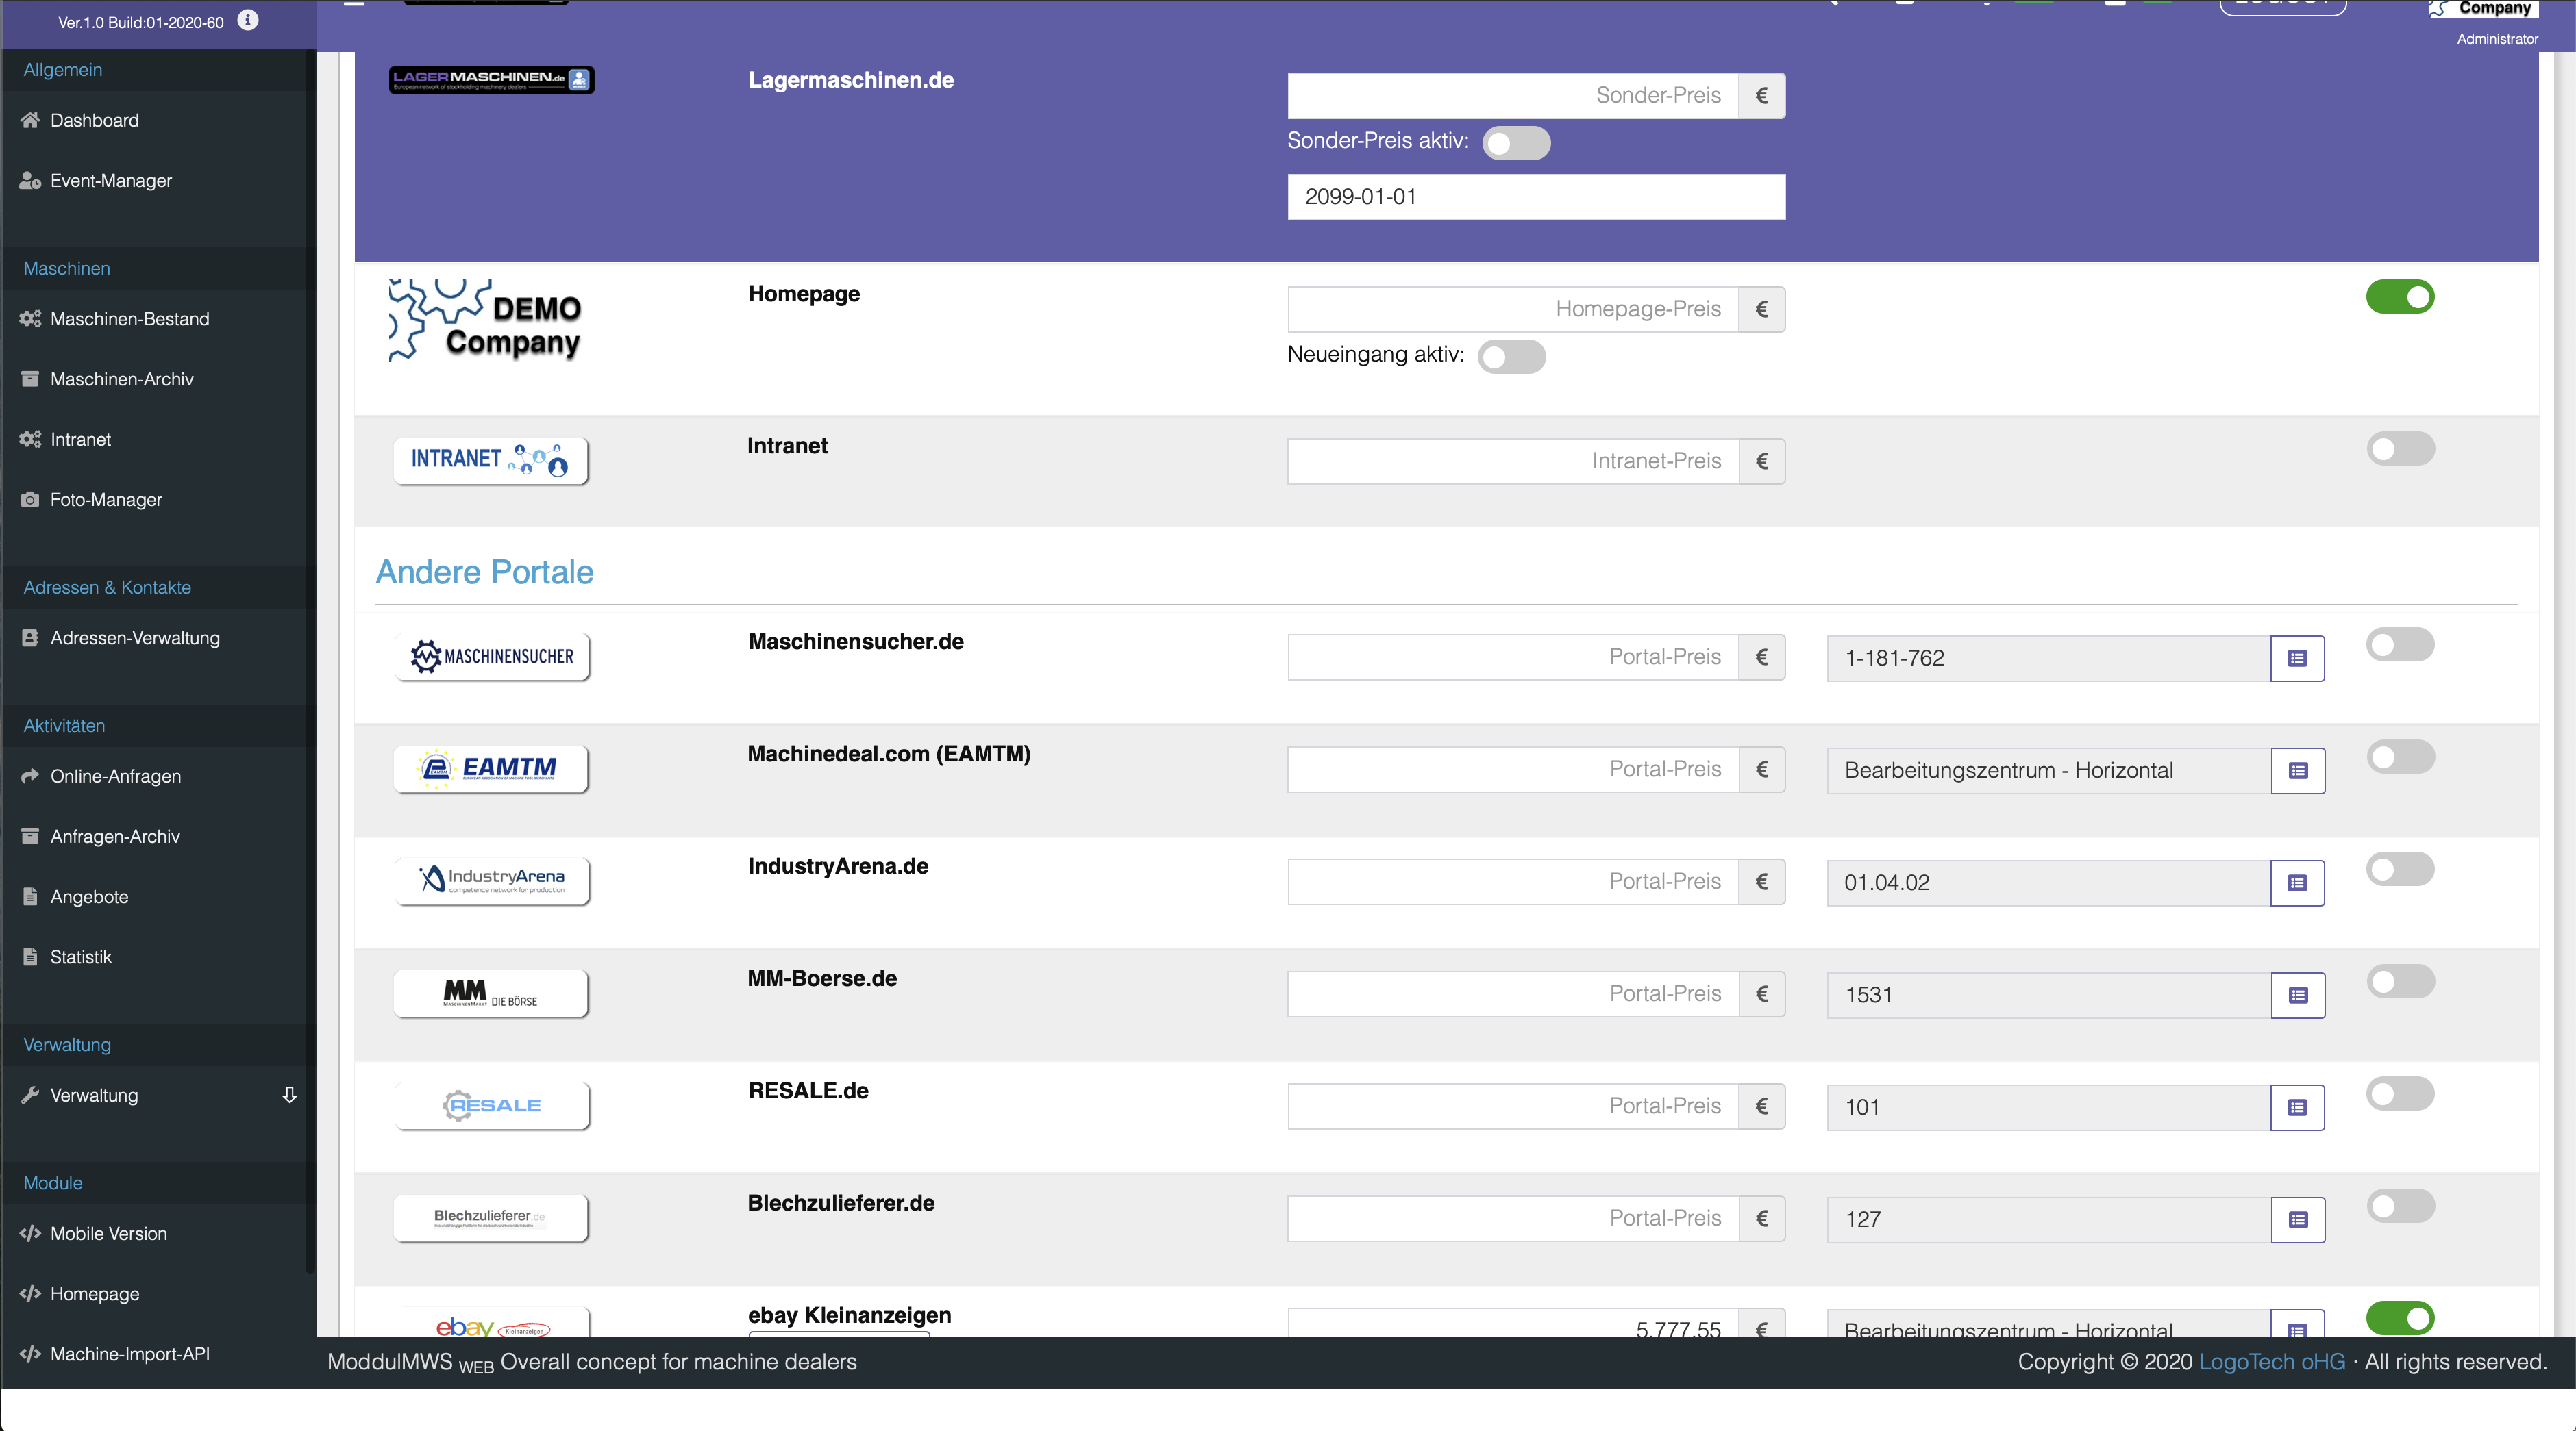This screenshot has height=1431, width=2576.
Task: Enable Sonder-Preis aktiv switch
Action: tap(1515, 143)
